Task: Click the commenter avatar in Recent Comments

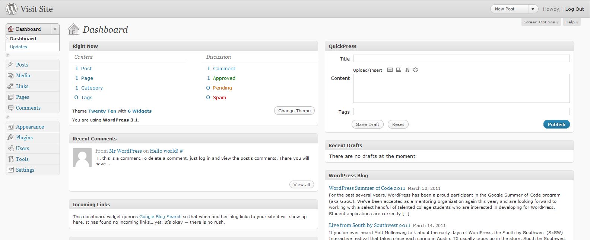Action: [82, 158]
